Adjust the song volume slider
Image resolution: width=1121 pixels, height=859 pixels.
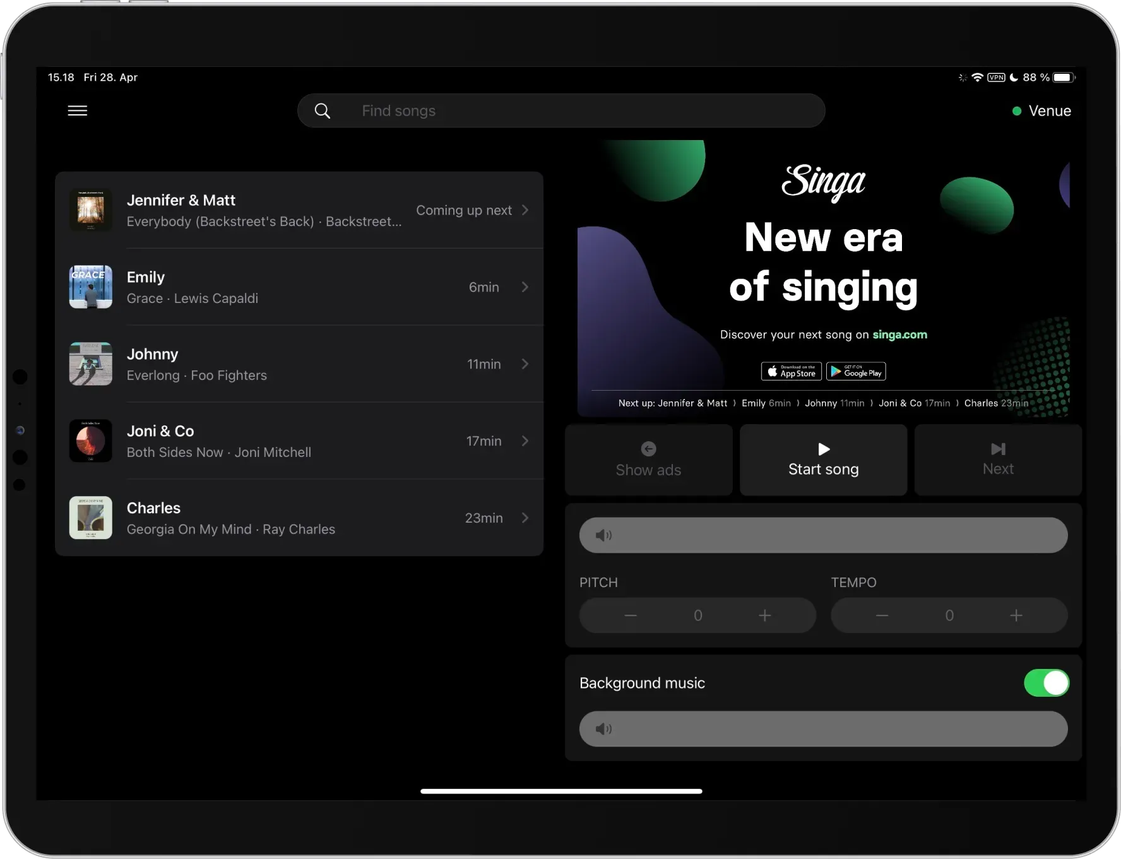click(x=824, y=535)
